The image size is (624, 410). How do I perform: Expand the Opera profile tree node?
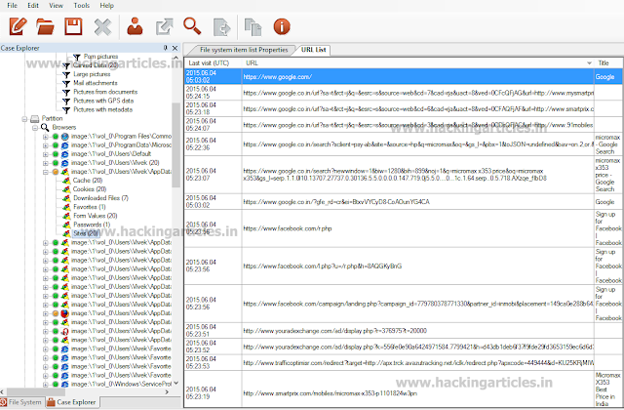coord(46,331)
